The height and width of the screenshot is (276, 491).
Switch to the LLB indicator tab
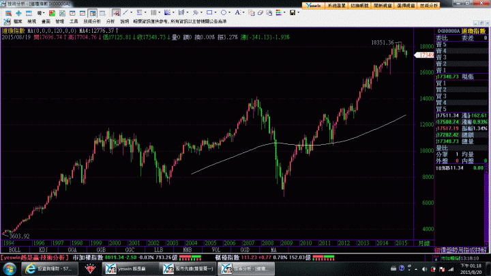coord(159,250)
